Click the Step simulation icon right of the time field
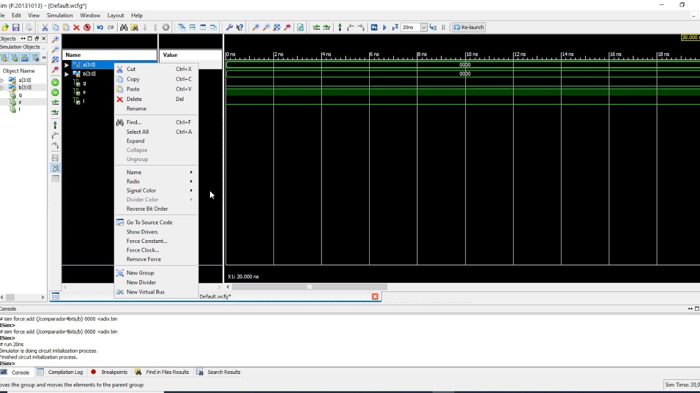This screenshot has width=700, height=393. (x=433, y=27)
